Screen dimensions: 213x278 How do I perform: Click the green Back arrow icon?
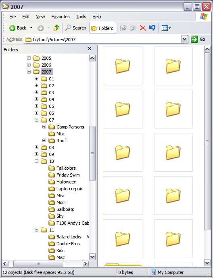click(12, 28)
